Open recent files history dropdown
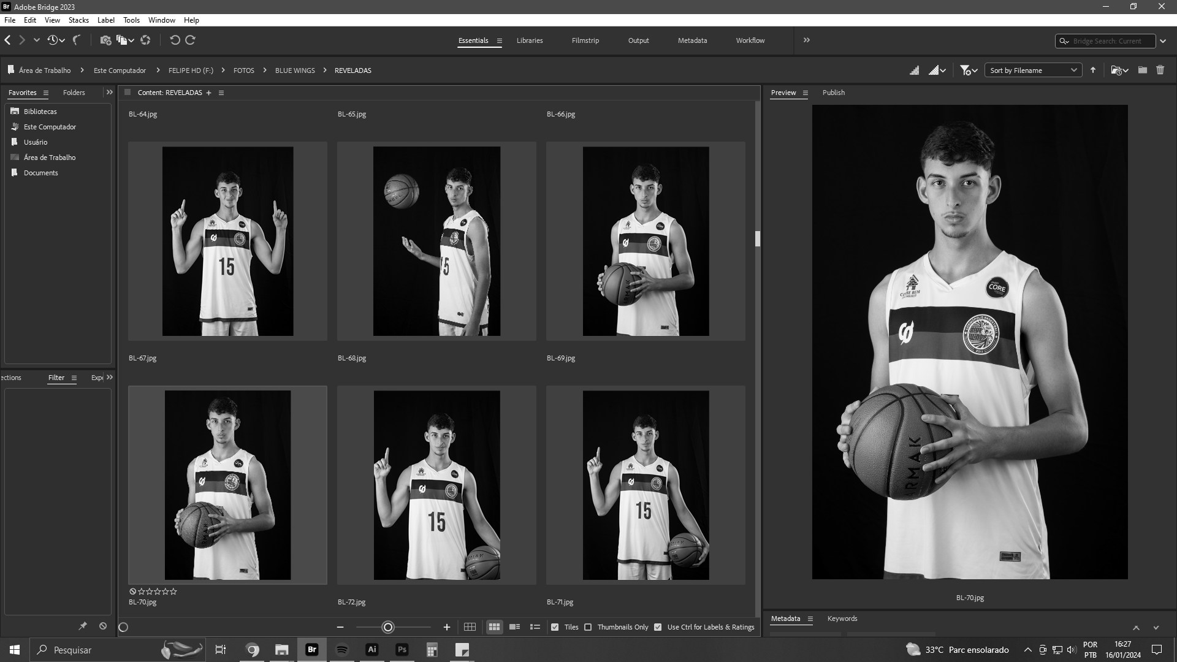1177x662 pixels. pyautogui.click(x=56, y=40)
